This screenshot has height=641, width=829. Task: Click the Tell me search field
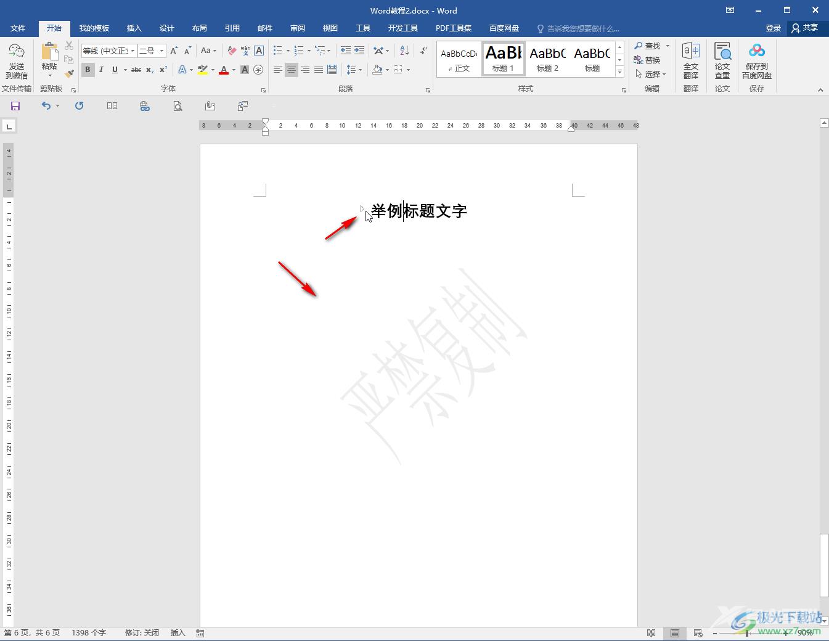[x=582, y=28]
